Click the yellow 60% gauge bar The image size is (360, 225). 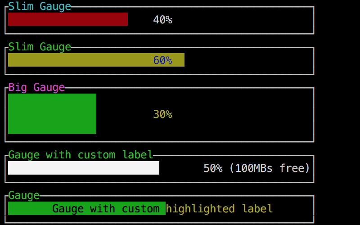click(96, 60)
